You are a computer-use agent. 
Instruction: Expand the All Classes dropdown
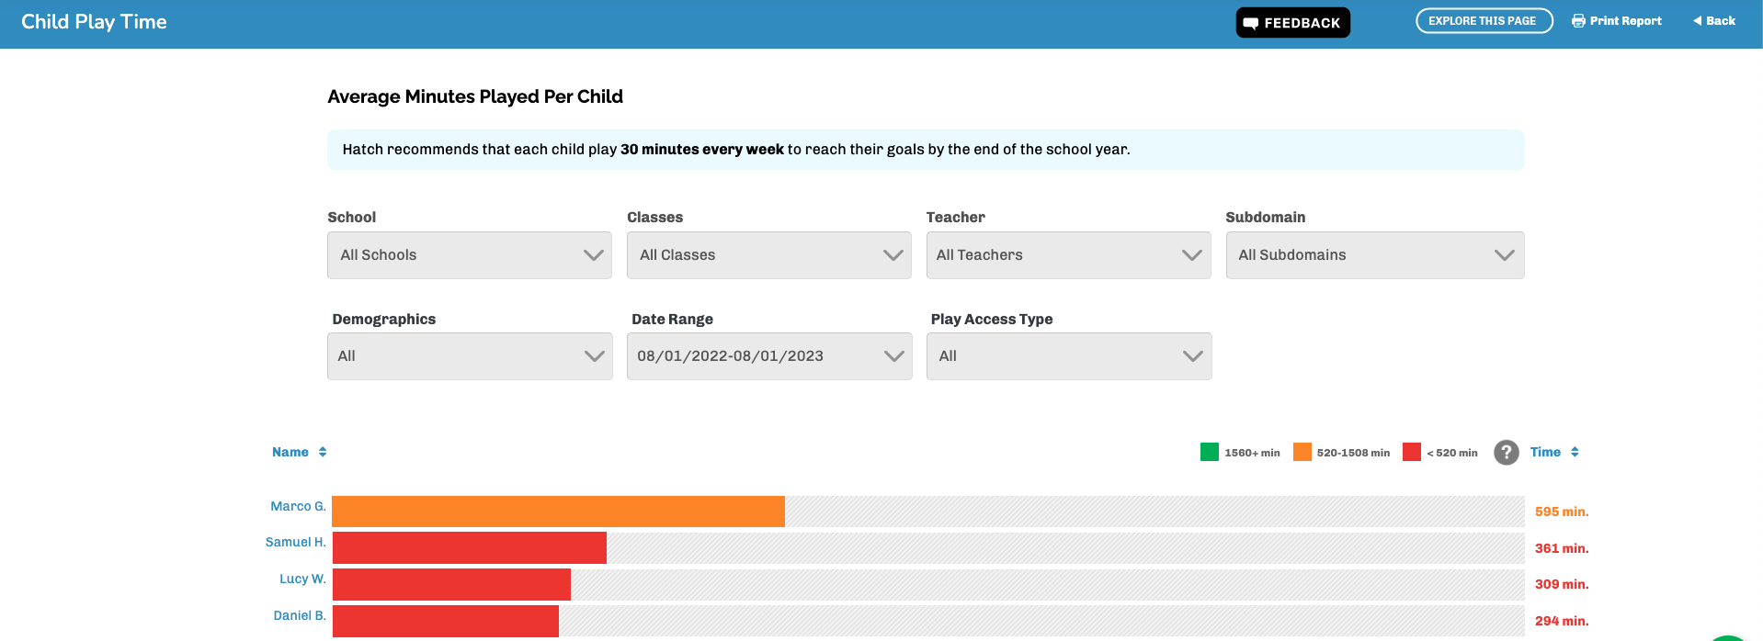click(x=768, y=255)
